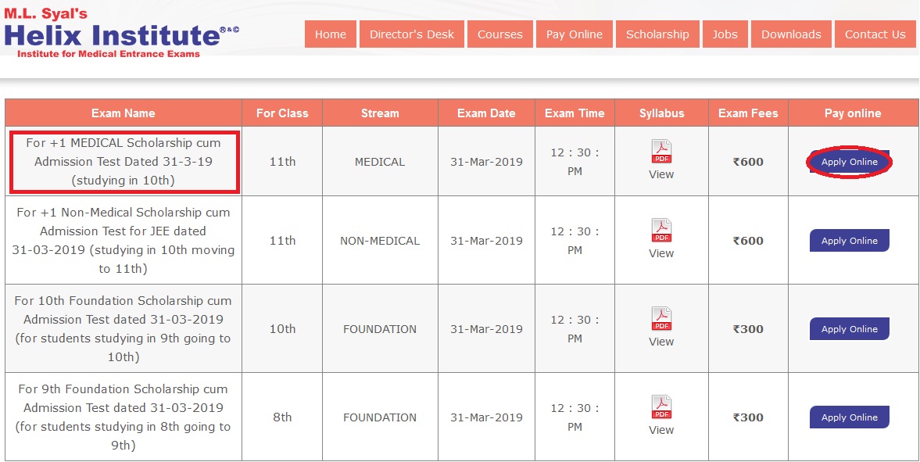Viewport: 920px width, 462px height.
Task: Click View link in 9th Foundation row
Action: (661, 430)
